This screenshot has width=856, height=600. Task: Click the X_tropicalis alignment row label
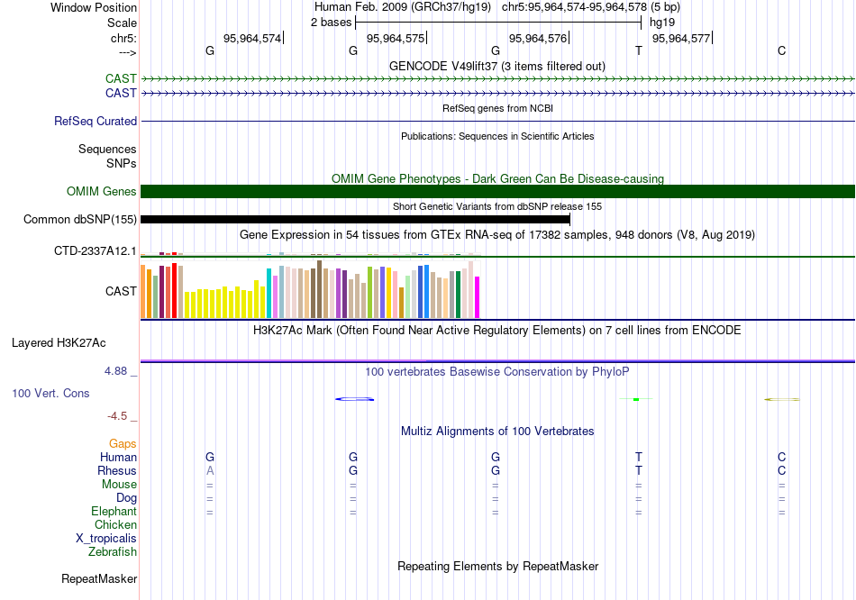coord(106,539)
